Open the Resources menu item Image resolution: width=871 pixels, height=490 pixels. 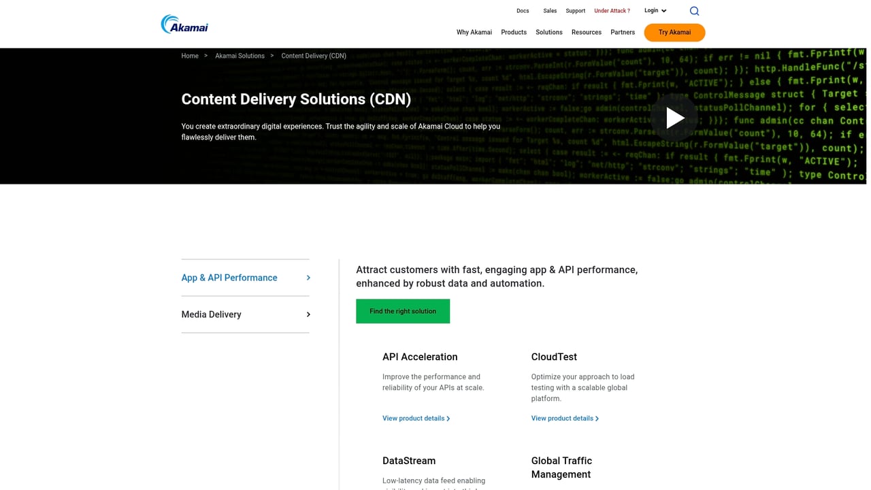click(586, 32)
